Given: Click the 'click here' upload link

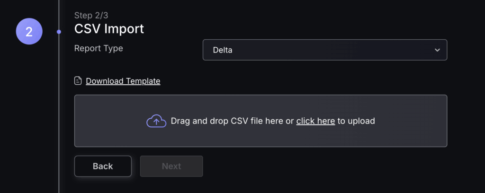Looking at the screenshot, I should (315, 121).
